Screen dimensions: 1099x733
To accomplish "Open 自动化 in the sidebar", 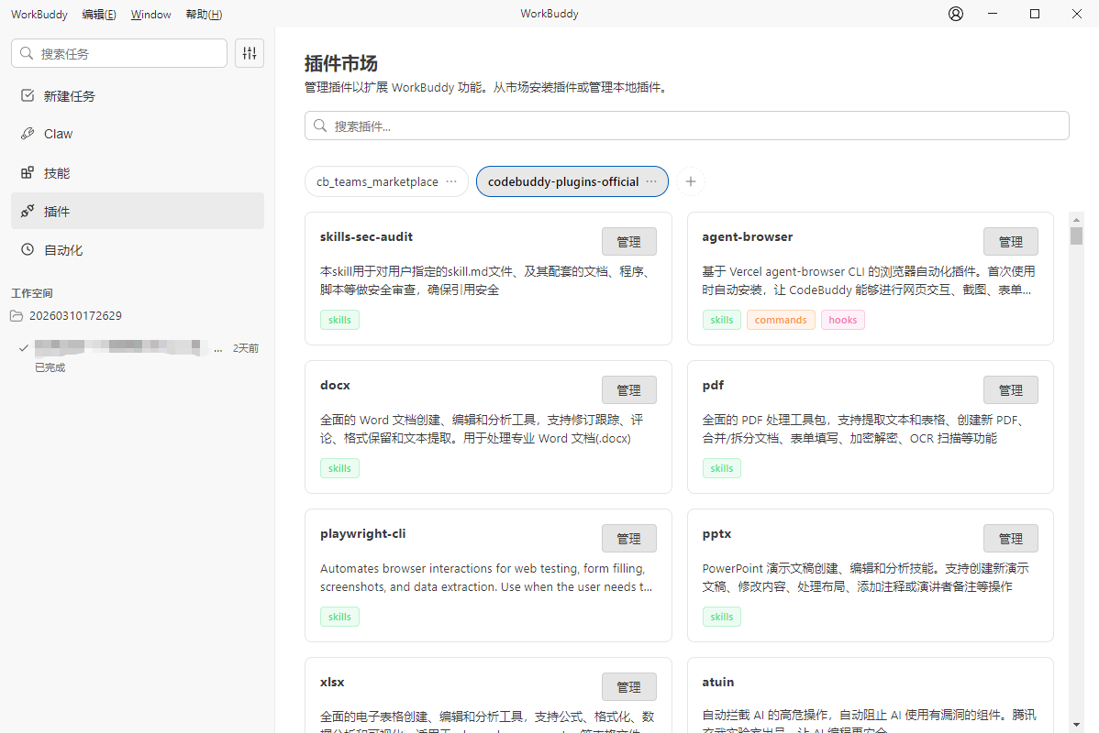I will (x=138, y=250).
